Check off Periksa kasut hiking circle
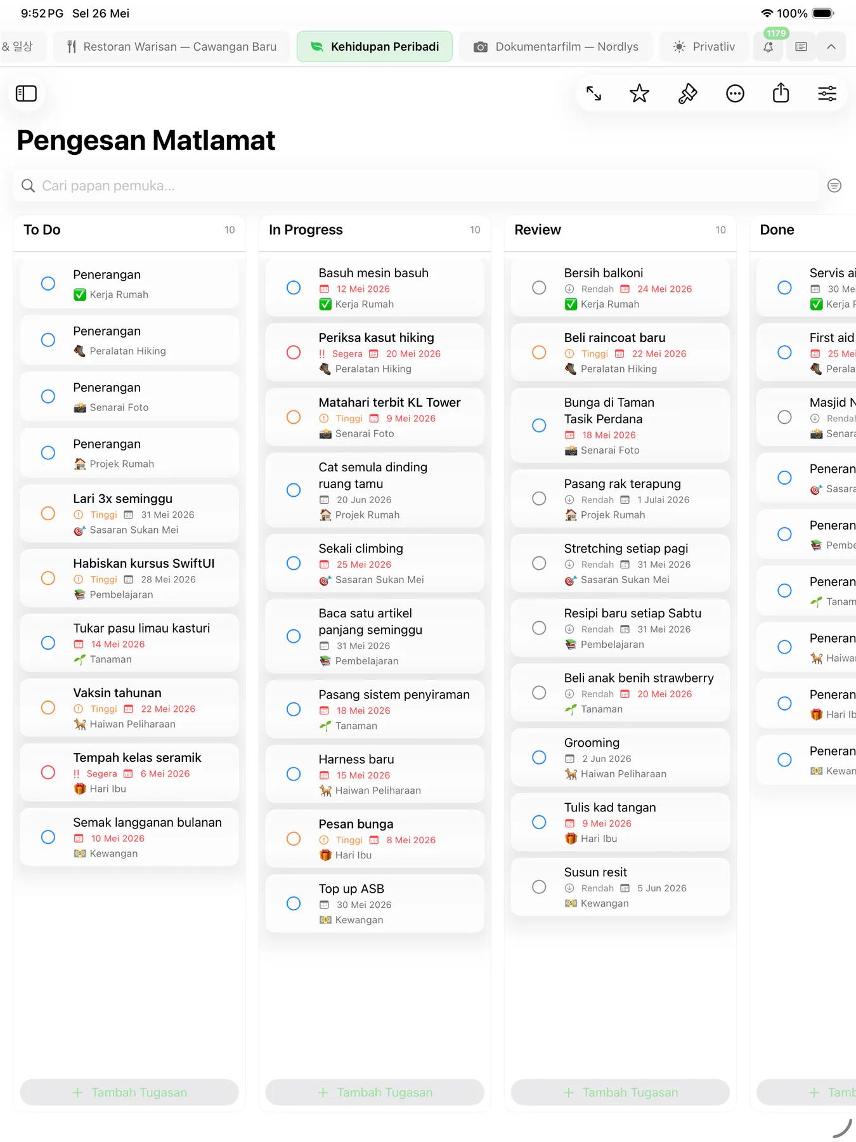Screen dimensions: 856x1142 click(x=294, y=352)
